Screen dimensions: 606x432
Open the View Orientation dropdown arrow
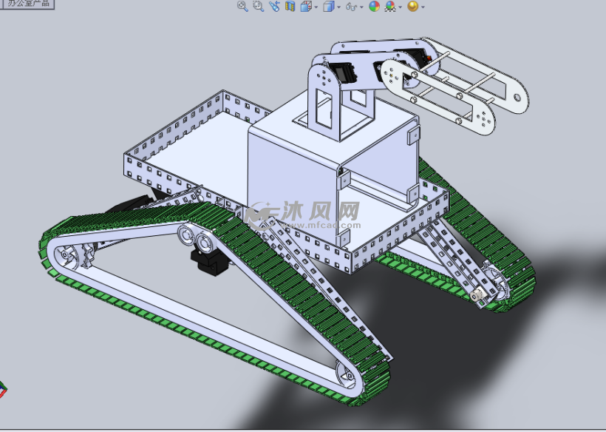point(338,7)
